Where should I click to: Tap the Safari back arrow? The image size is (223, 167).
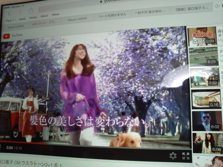[x=9, y=14]
